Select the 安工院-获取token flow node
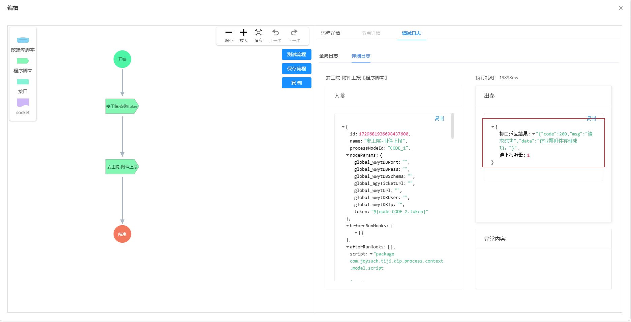Viewport: 631px width, 322px height. [x=122, y=106]
